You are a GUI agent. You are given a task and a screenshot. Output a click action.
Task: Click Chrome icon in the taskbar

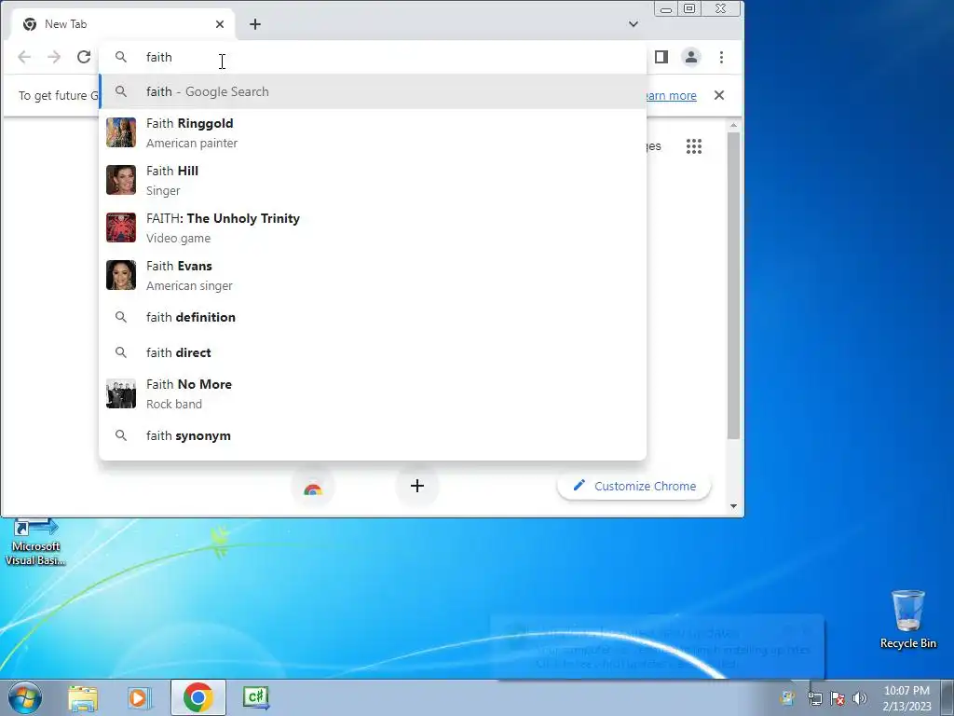click(198, 697)
